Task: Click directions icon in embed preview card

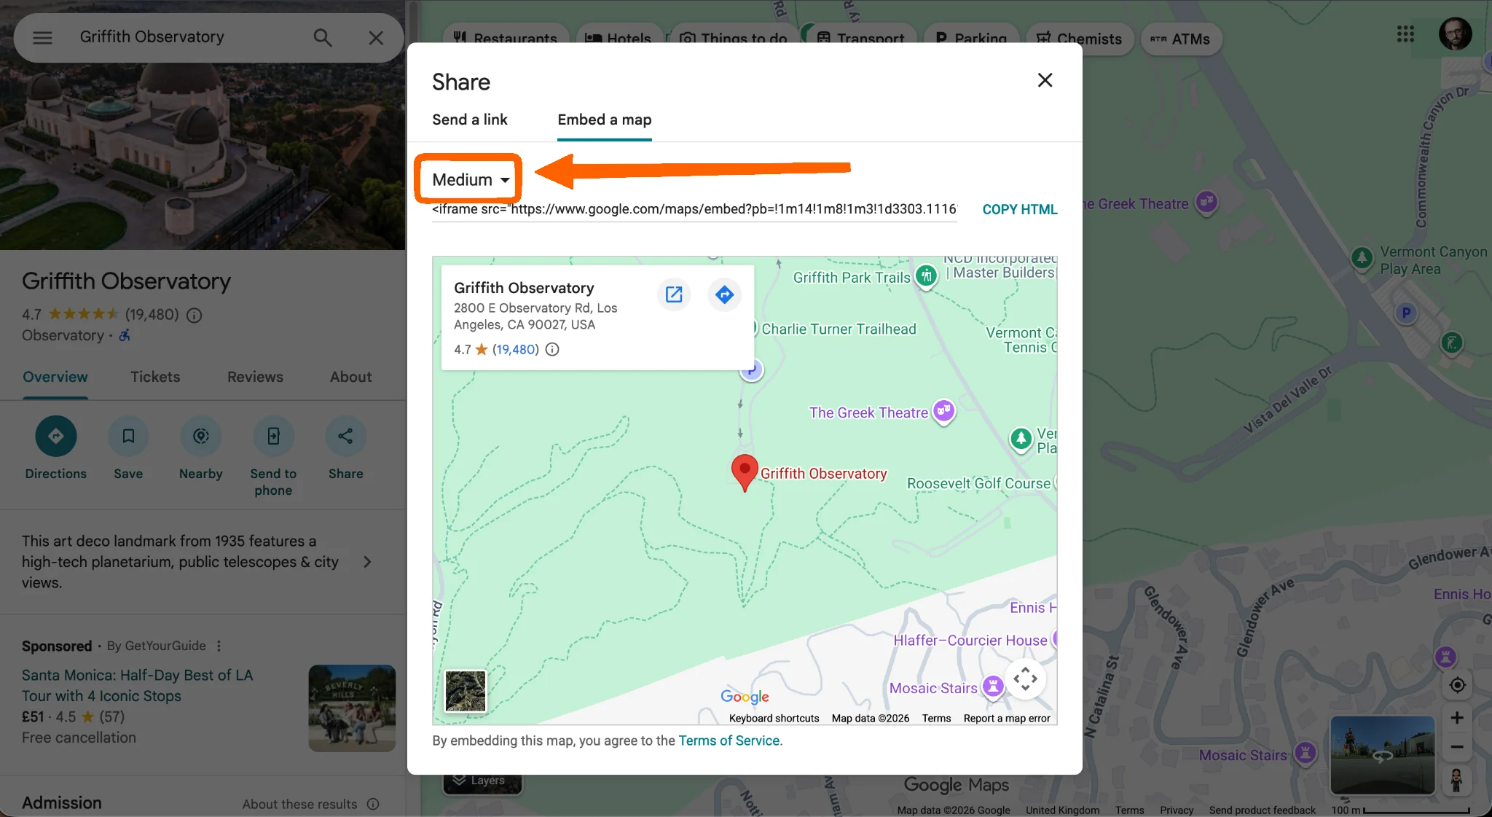Action: (x=724, y=294)
